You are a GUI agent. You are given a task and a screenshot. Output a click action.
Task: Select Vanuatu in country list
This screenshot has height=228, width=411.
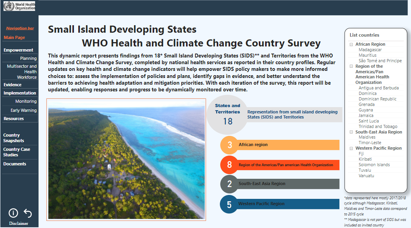366,176
